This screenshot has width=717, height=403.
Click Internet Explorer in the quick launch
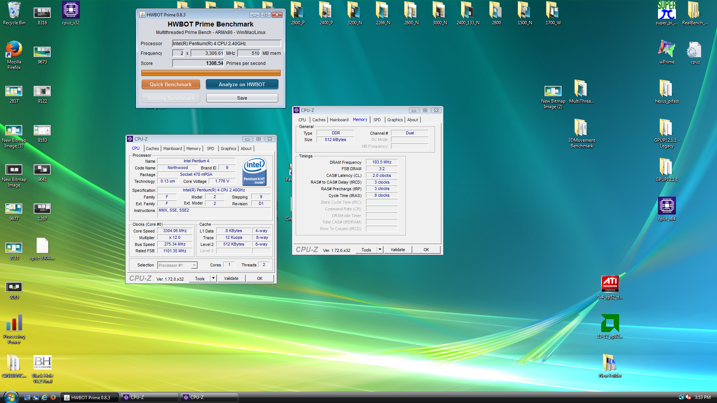[44, 397]
